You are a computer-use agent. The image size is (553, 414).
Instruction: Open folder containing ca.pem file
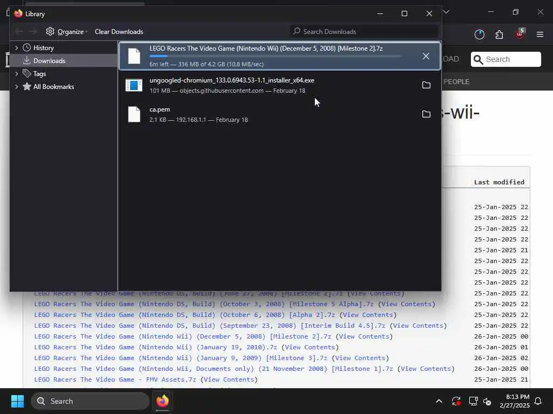tap(426, 114)
